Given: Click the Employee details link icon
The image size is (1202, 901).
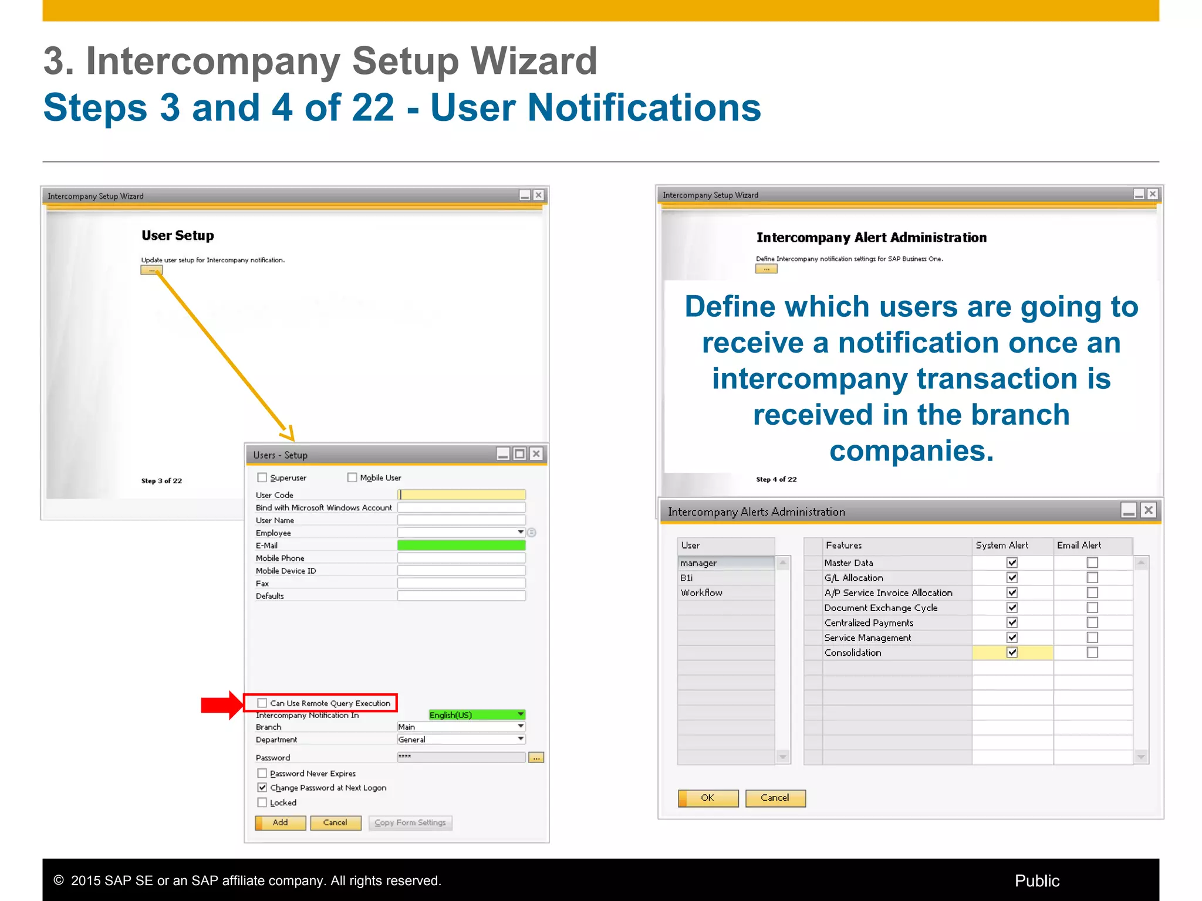Looking at the screenshot, I should (531, 533).
